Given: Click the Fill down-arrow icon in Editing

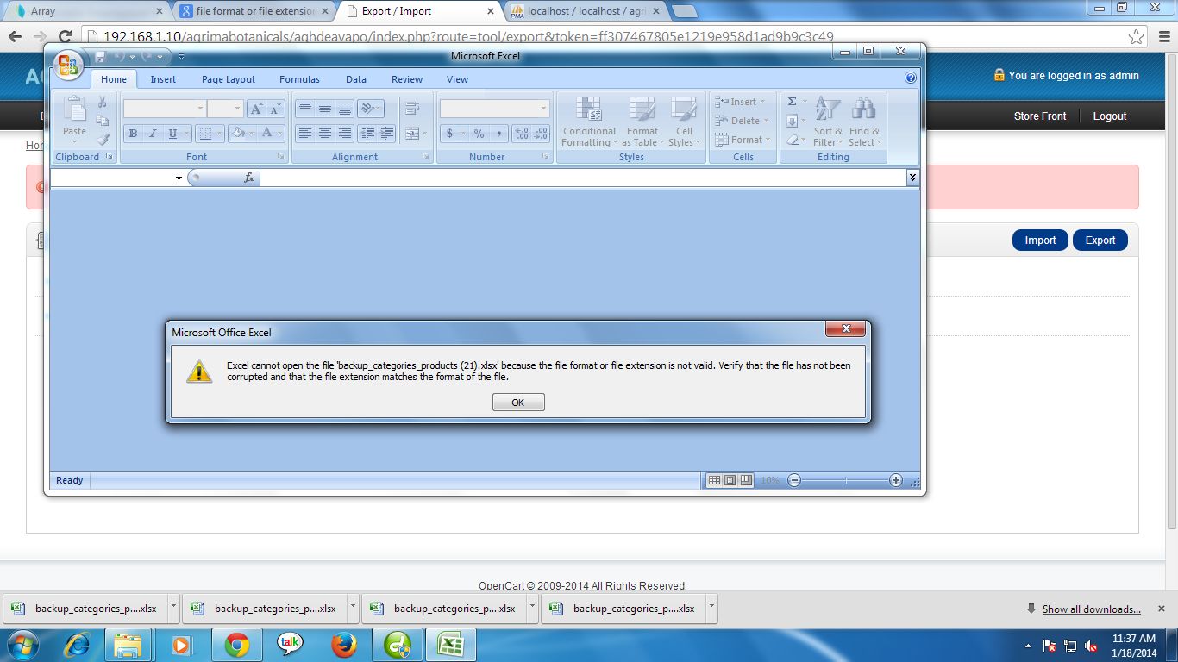Looking at the screenshot, I should (x=793, y=121).
